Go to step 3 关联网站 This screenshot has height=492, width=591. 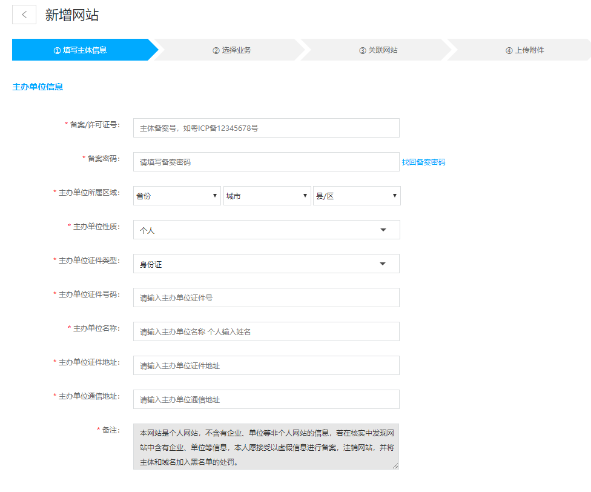[378, 50]
